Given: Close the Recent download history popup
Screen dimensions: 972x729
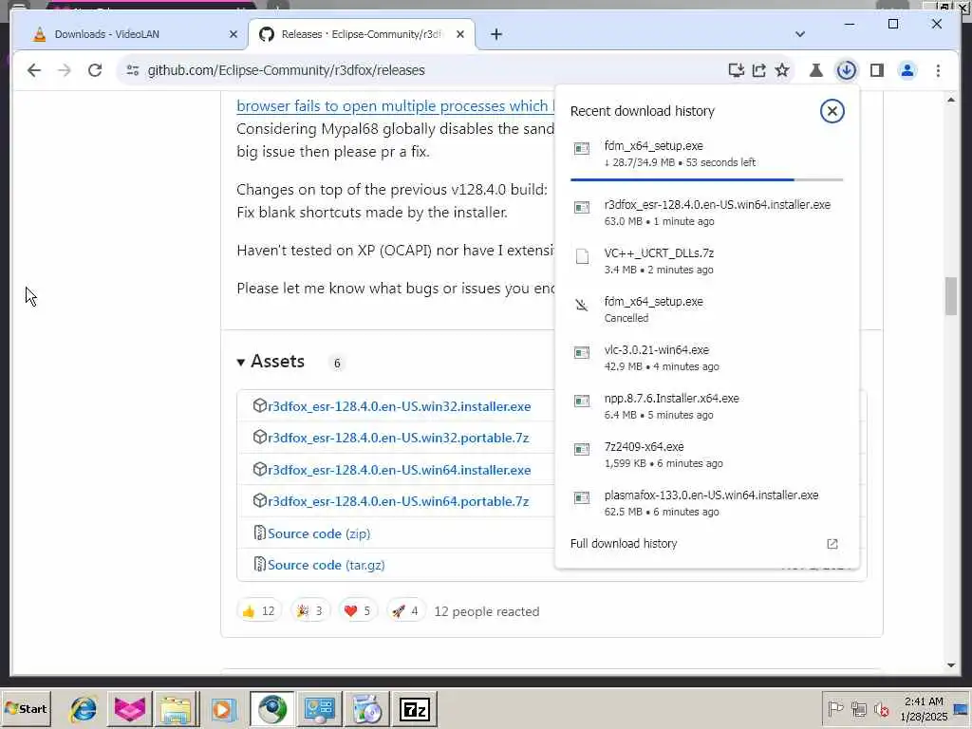Looking at the screenshot, I should [x=832, y=111].
